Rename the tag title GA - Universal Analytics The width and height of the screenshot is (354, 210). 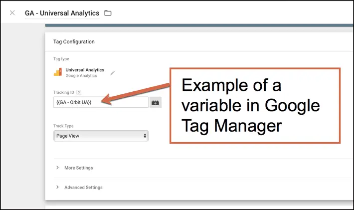click(62, 13)
